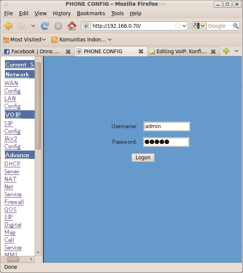The width and height of the screenshot is (243, 273).
Task: Close the PHONE CONFIG tab
Action: click(141, 51)
